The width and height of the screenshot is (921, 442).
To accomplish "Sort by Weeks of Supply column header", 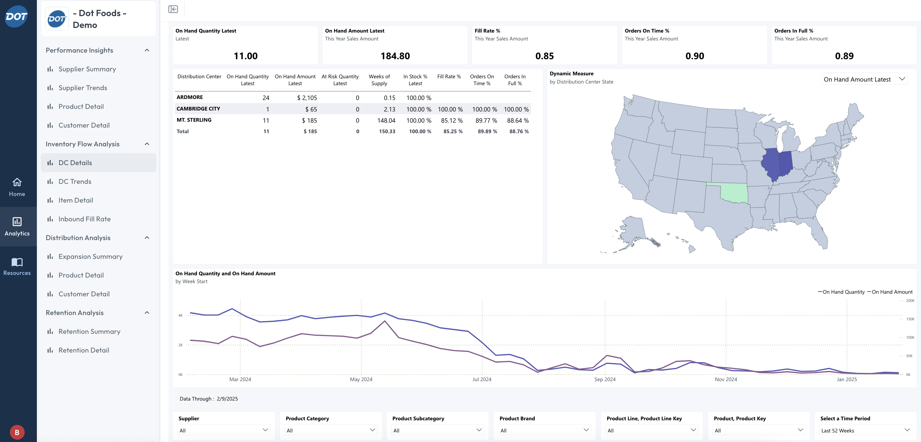I will (379, 80).
